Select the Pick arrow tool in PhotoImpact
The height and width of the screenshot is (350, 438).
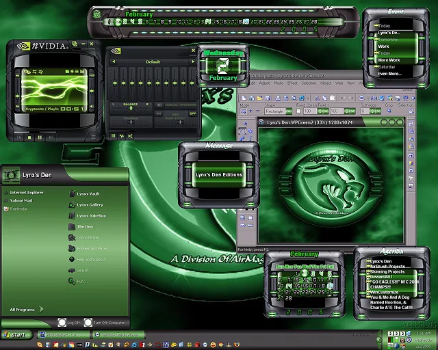(246, 124)
